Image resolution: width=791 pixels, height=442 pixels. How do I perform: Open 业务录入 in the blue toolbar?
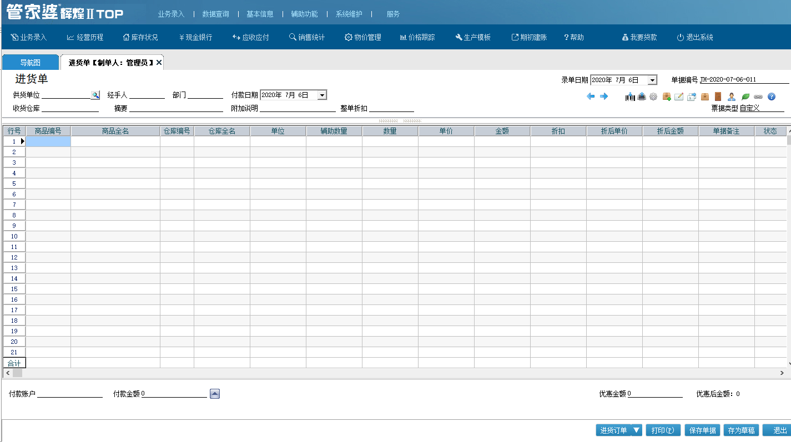coord(29,38)
